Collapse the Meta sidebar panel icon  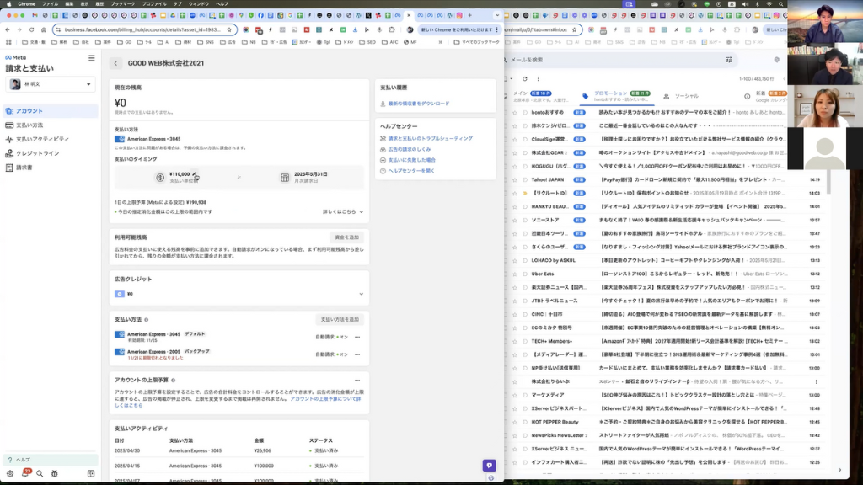point(91,473)
